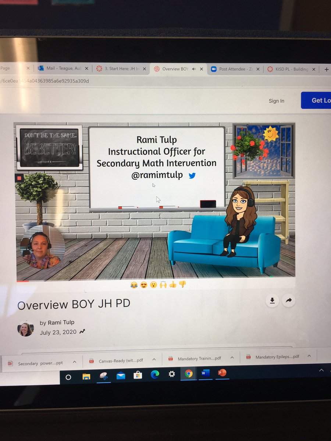Close the Mail - Teague tab
Image resolution: width=331 pixels, height=441 pixels.
87,68
